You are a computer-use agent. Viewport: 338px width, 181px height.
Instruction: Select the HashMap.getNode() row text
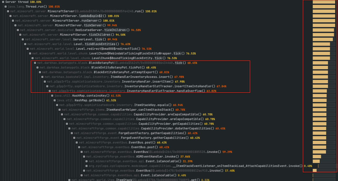pos(86,100)
